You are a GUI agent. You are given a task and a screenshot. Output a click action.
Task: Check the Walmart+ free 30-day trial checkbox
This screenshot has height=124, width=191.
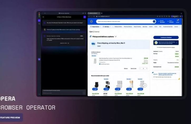click(154, 77)
